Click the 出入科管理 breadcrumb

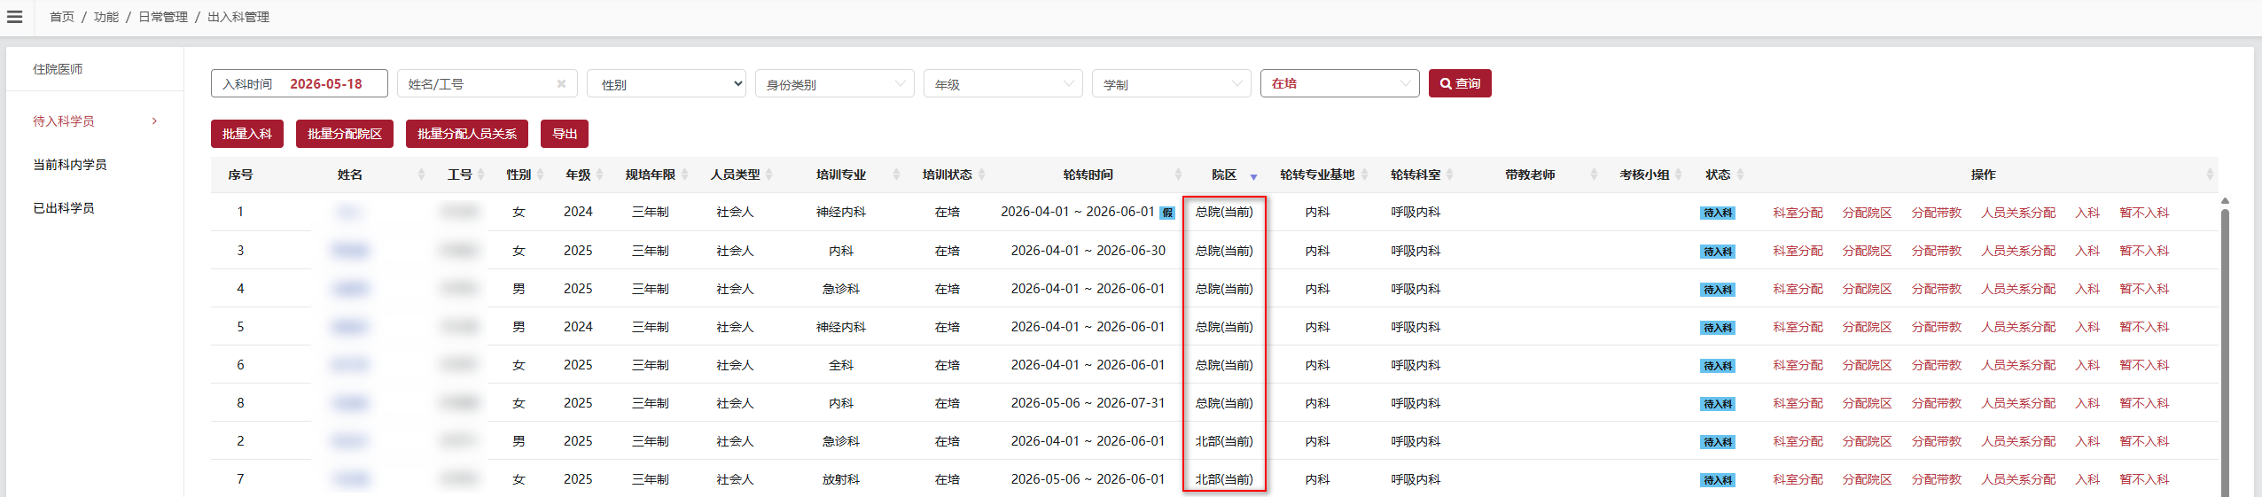[238, 17]
